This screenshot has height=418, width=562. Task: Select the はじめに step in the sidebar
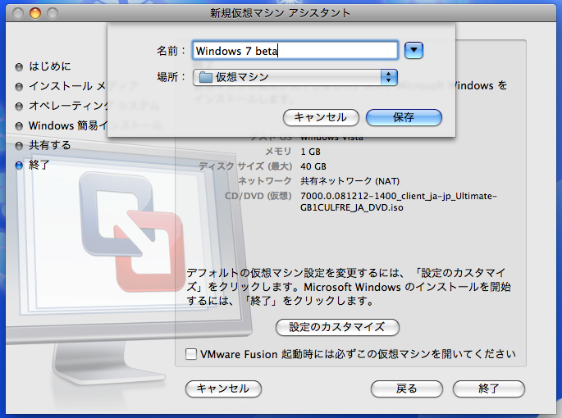coord(43,66)
